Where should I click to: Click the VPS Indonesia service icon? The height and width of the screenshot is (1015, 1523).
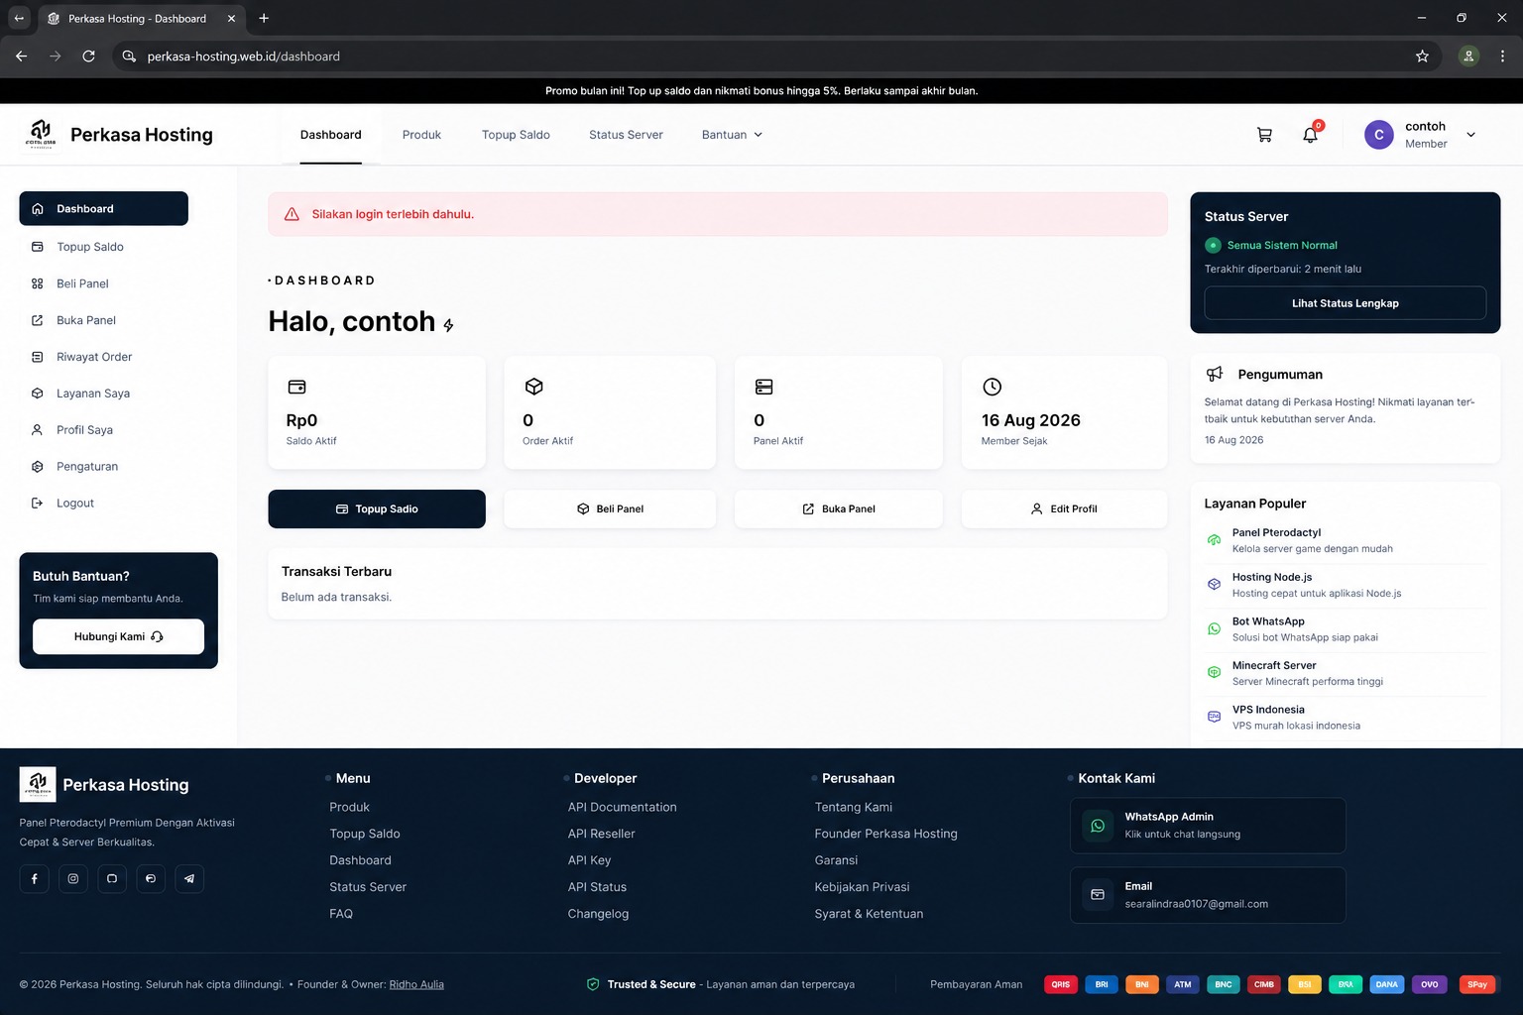pos(1214,717)
